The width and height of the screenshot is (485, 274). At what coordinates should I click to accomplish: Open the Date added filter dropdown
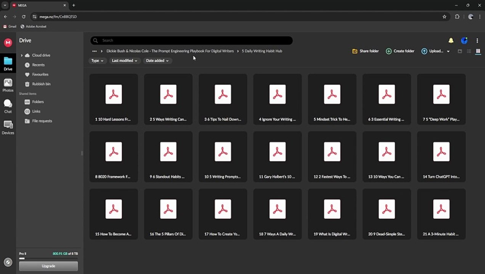(157, 61)
